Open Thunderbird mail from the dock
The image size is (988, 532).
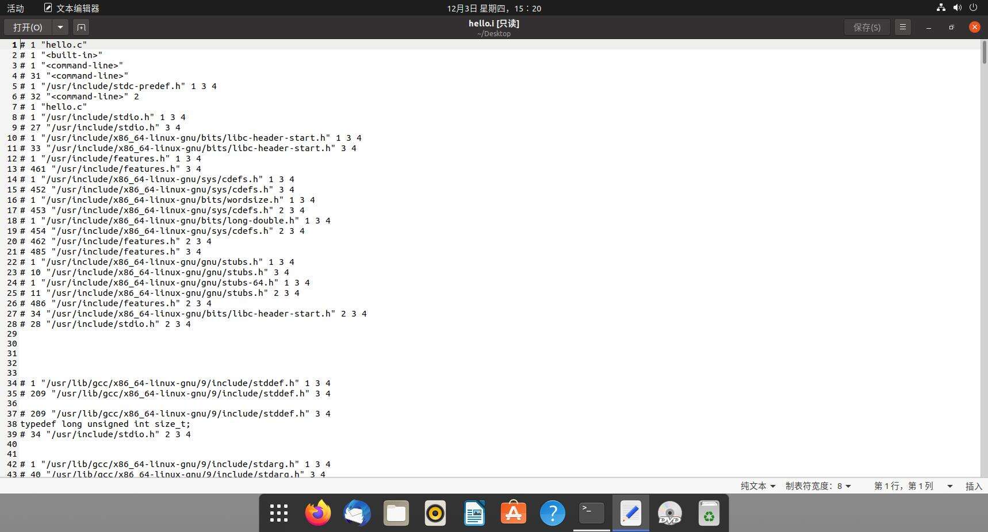click(x=357, y=513)
